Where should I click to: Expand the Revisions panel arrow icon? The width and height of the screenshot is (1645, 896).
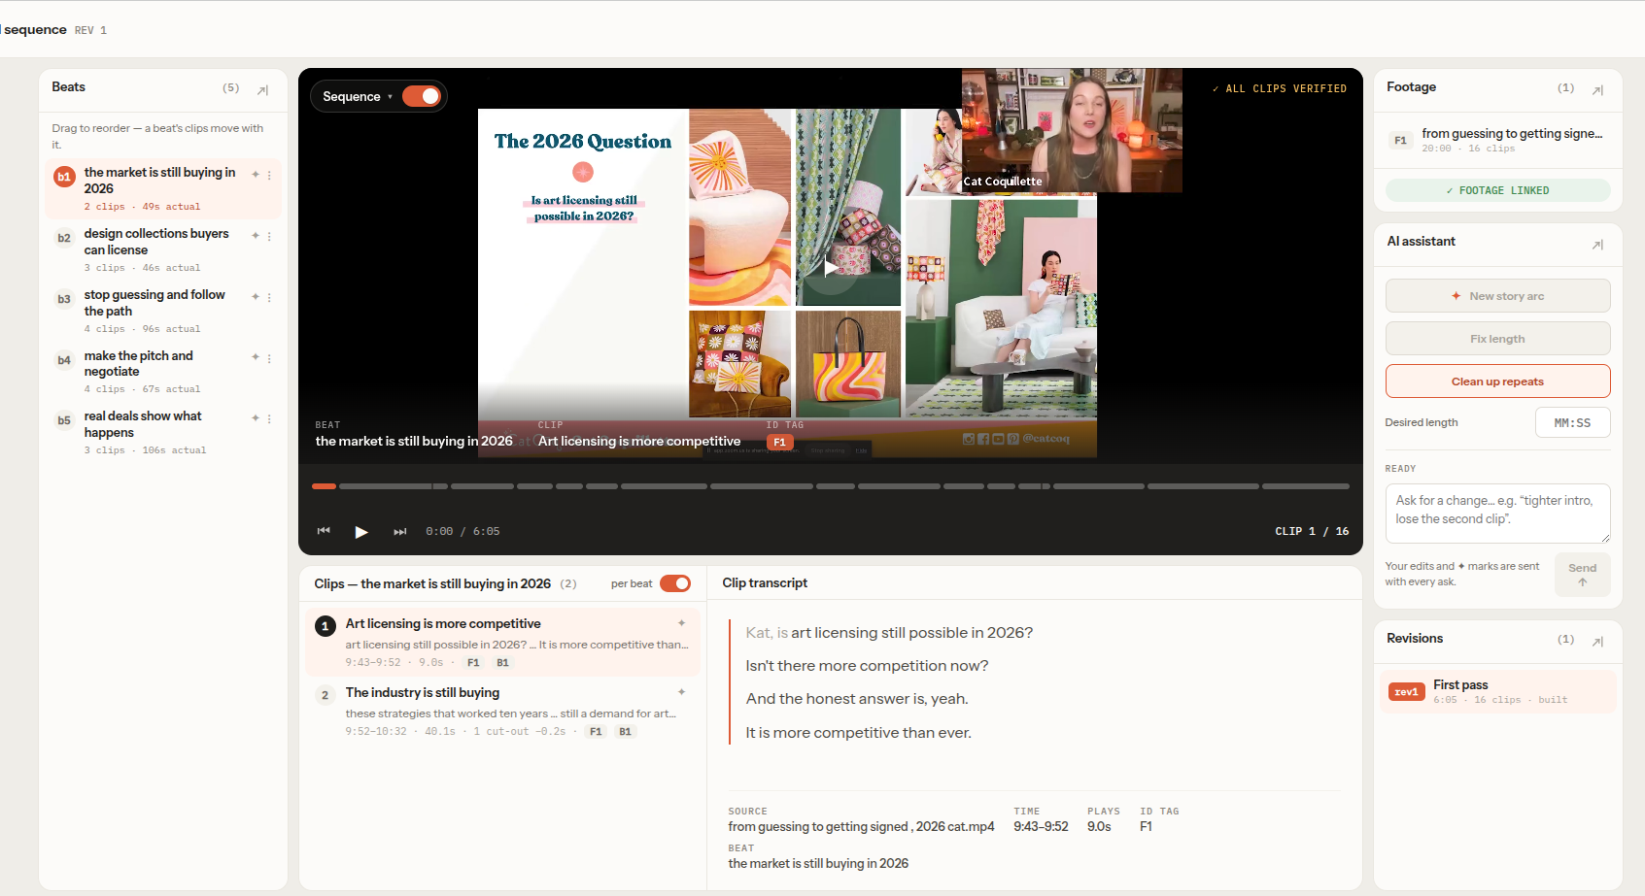[1597, 642]
